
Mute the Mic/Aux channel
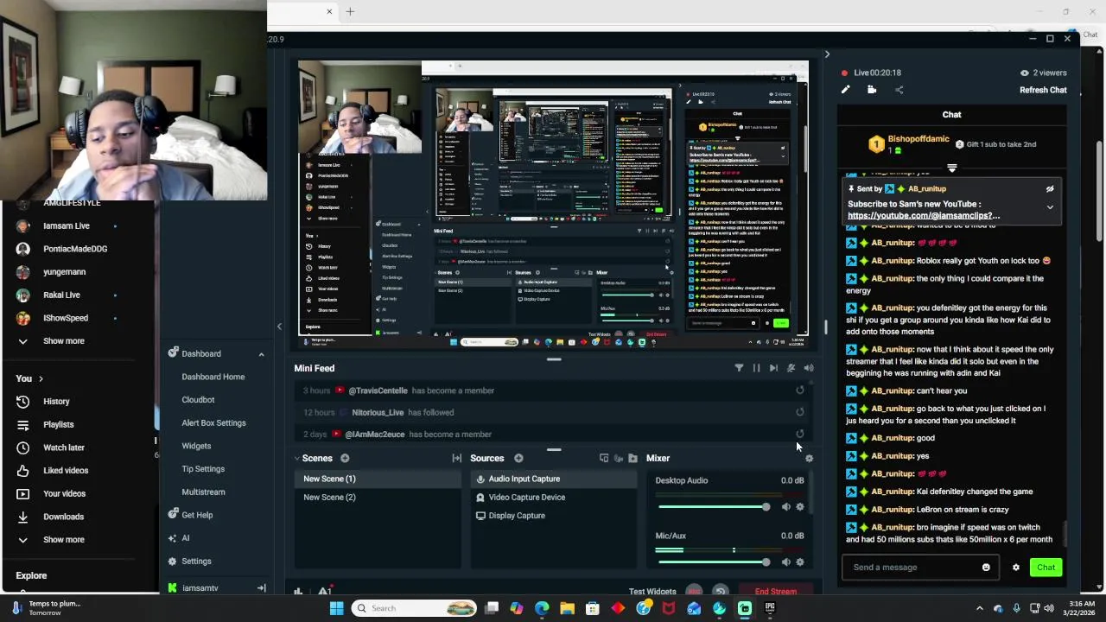point(785,562)
